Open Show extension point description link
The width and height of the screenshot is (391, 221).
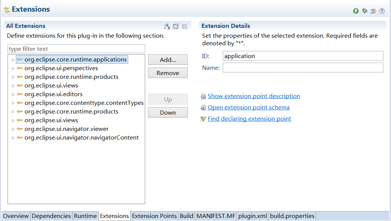coord(254,96)
